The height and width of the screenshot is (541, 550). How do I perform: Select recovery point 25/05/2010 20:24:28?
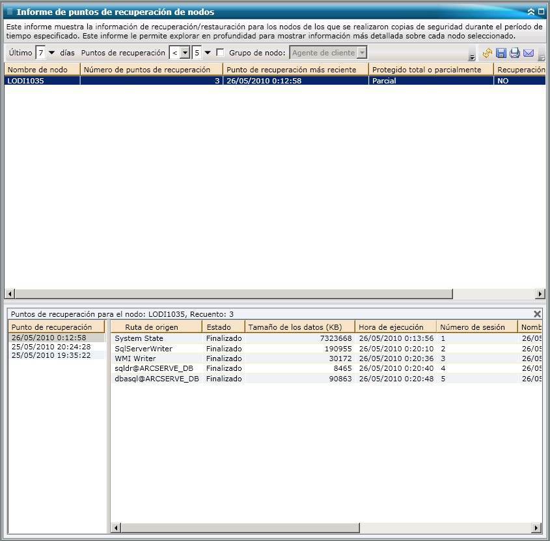tap(57, 347)
